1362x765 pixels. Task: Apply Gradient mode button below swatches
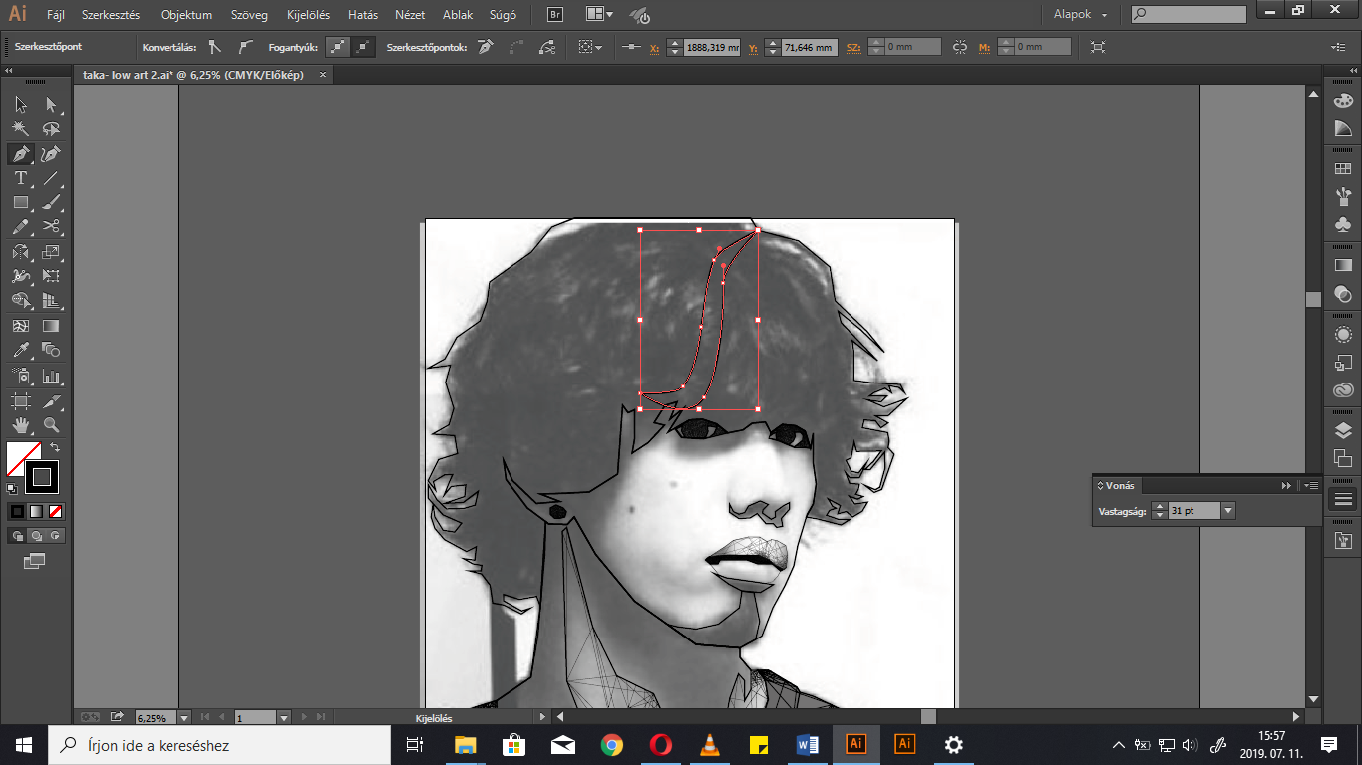(x=37, y=511)
